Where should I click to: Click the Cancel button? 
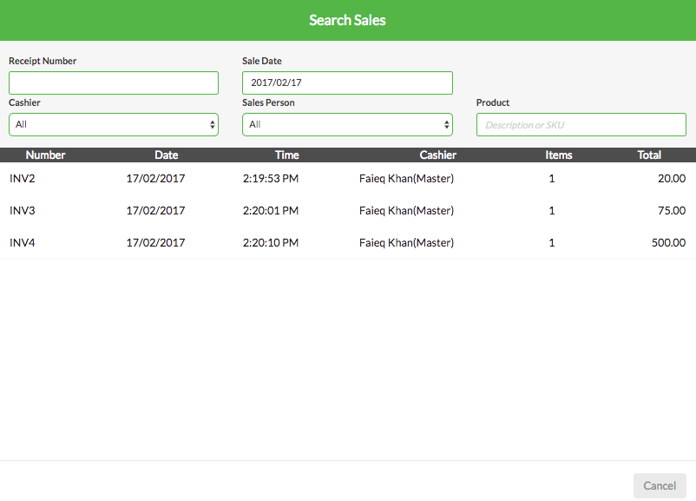[x=660, y=485]
